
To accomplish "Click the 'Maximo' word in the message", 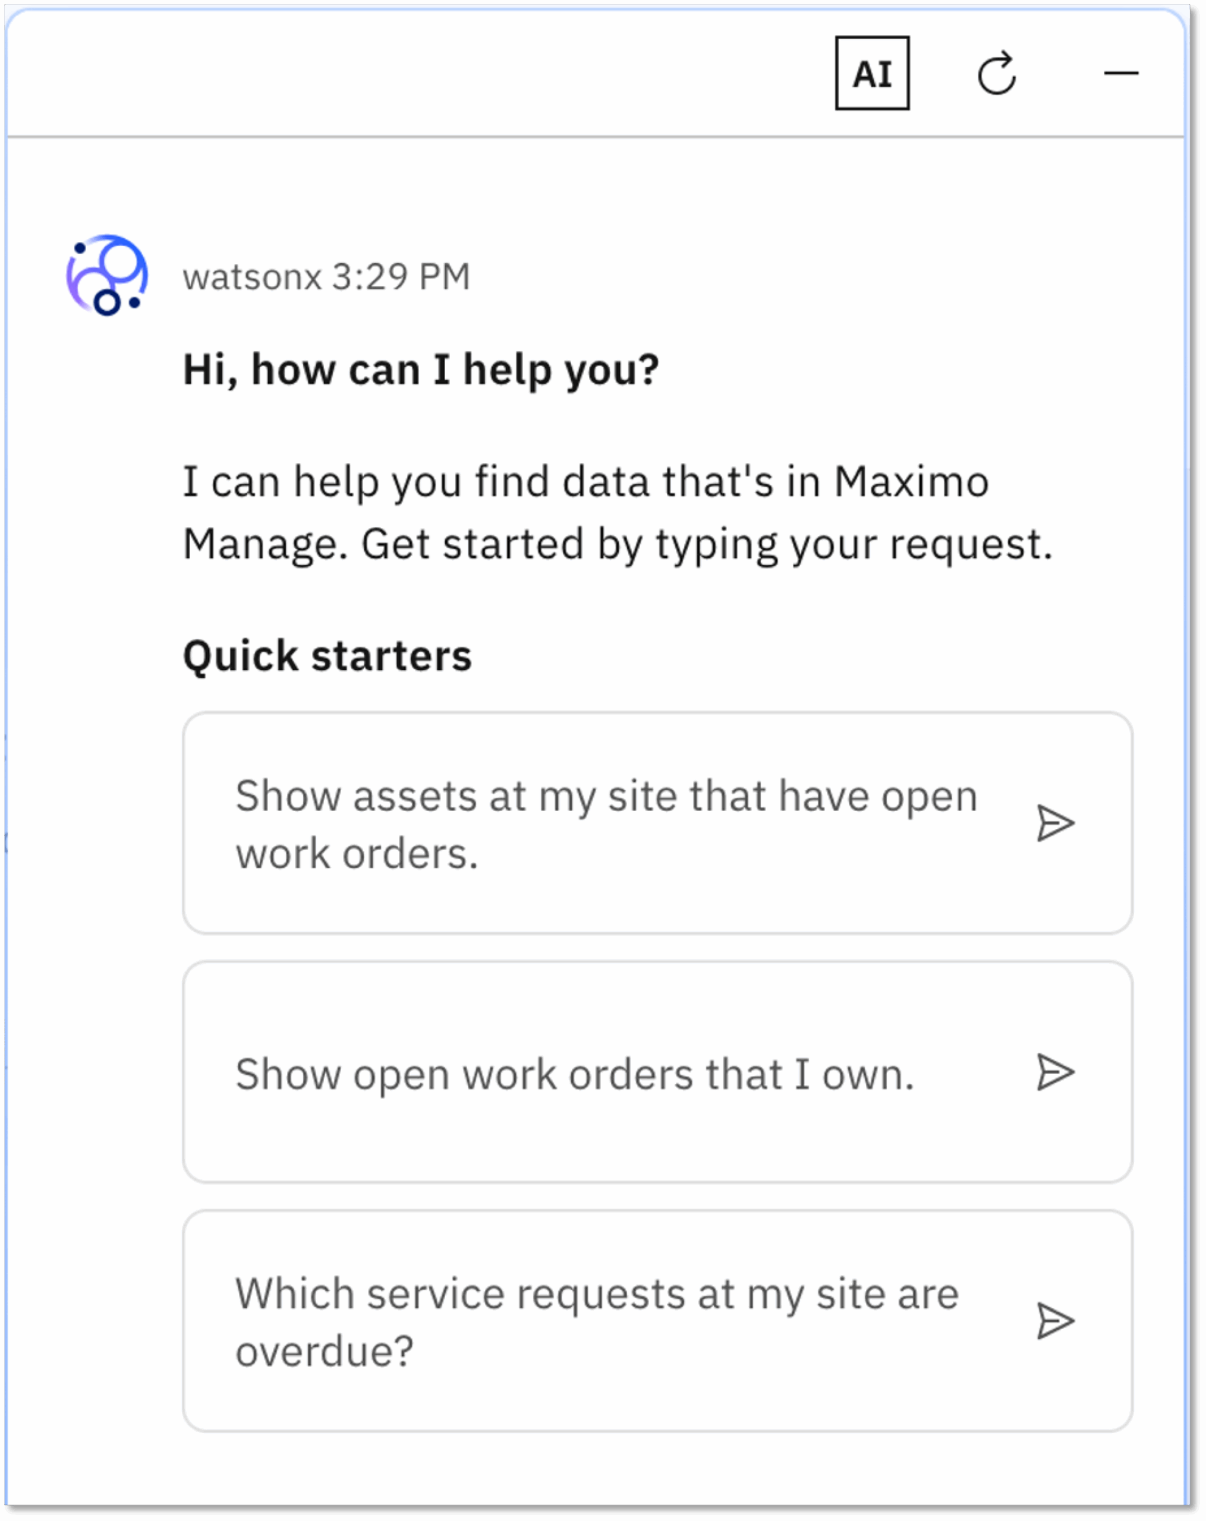I will coord(911,482).
